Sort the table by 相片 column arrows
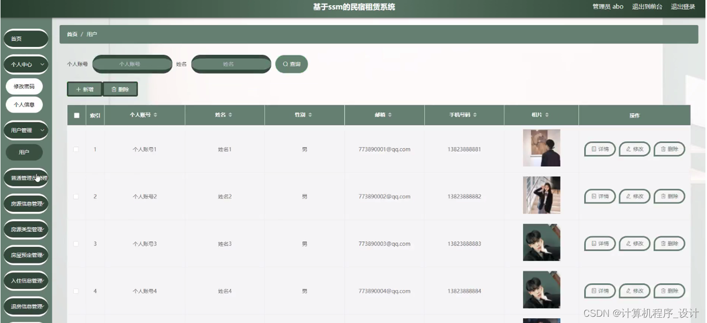 (x=547, y=115)
